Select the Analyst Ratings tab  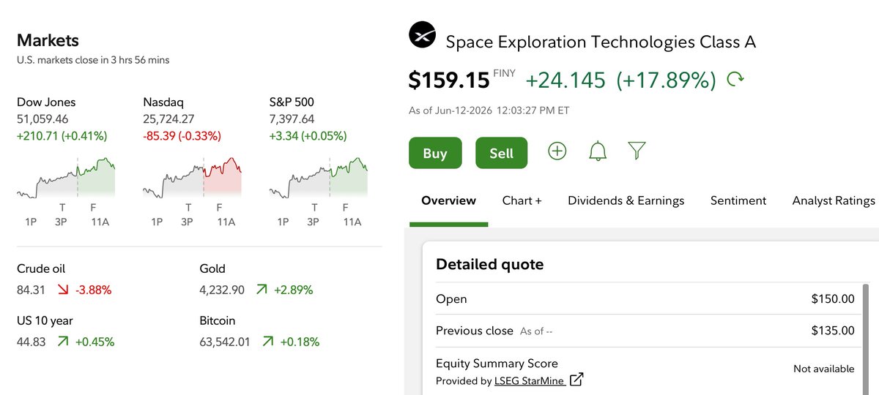[x=834, y=200]
